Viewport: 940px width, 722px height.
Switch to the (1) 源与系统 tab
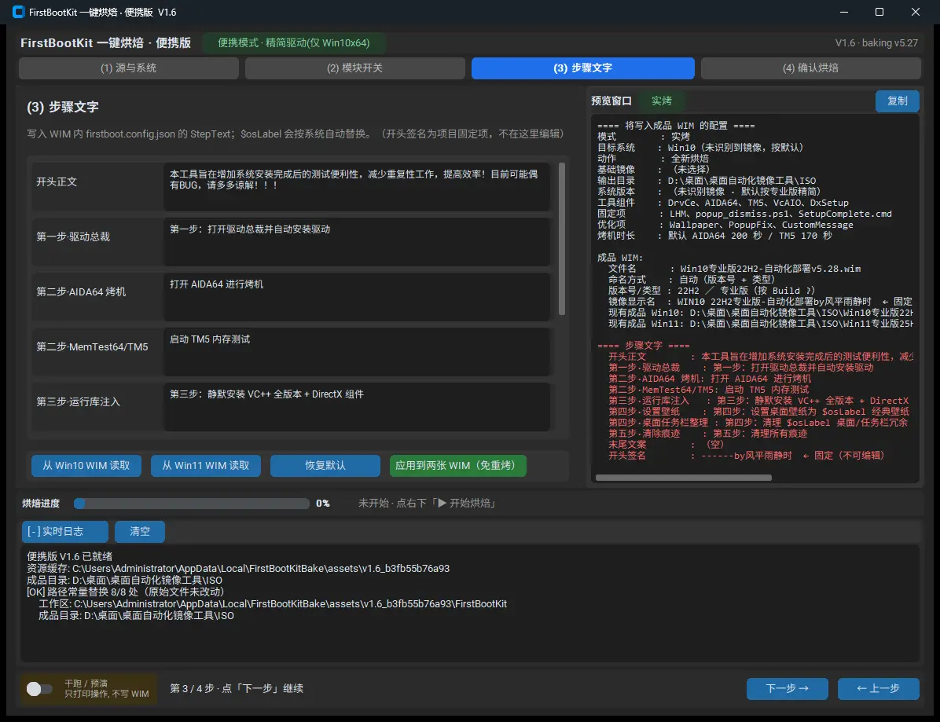tap(128, 68)
